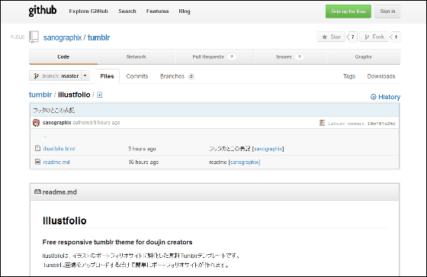The height and width of the screenshot is (277, 427).
Task: Click tumblr in the breadcrumb path
Action: coord(40,95)
